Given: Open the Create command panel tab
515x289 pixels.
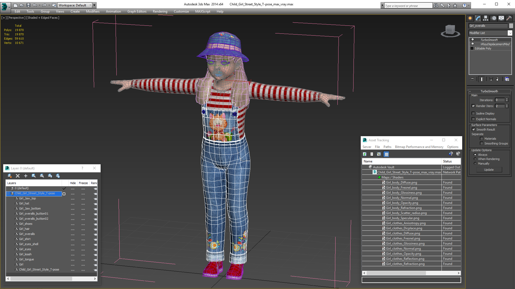Looking at the screenshot, I should [x=470, y=18].
